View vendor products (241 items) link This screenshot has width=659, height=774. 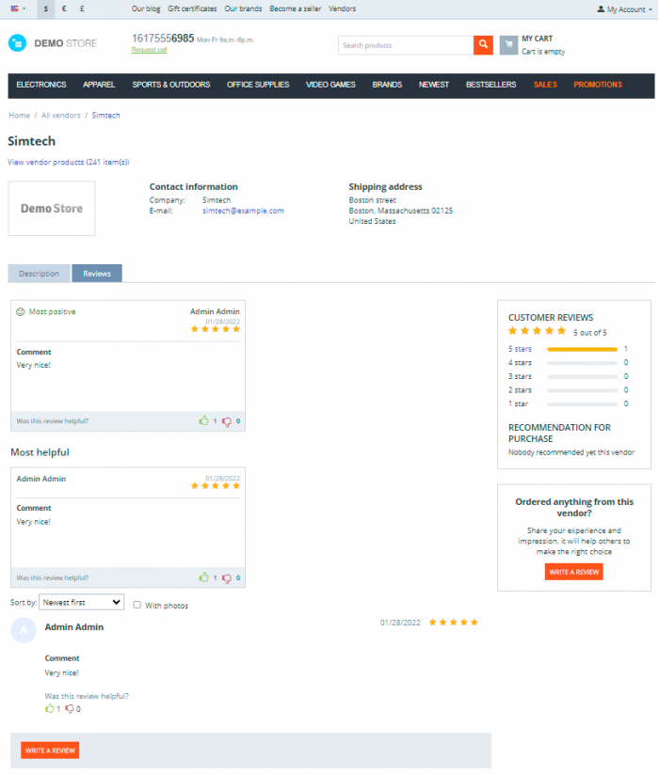coord(69,162)
